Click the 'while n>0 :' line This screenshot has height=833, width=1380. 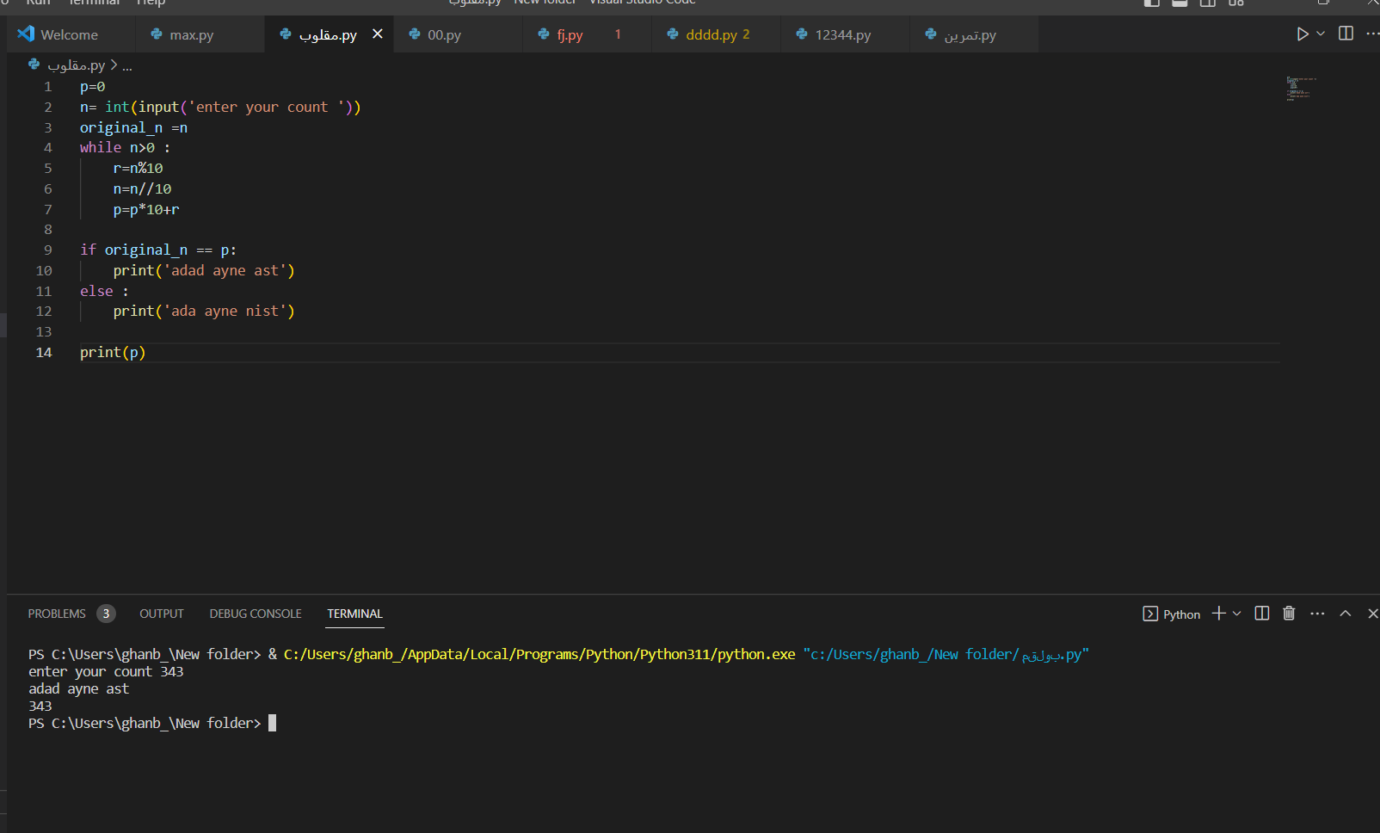click(125, 148)
